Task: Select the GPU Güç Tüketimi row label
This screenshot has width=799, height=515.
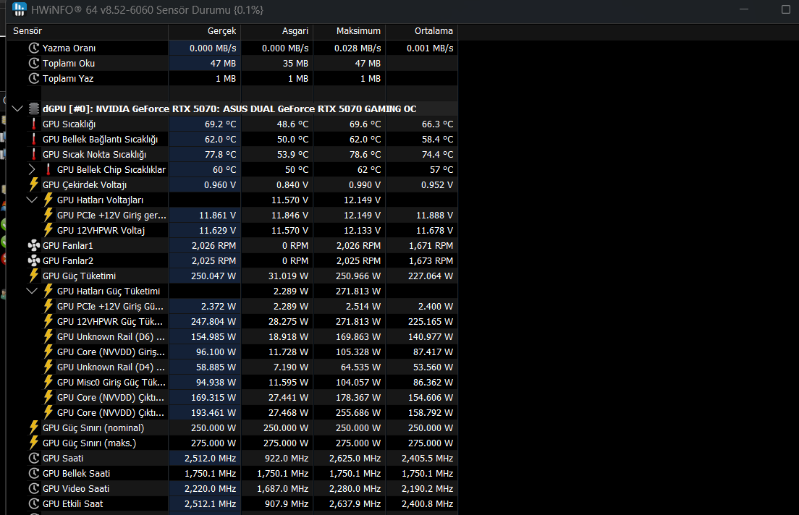Action: point(79,276)
